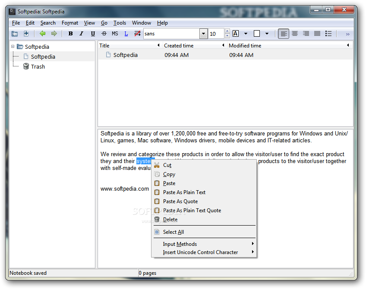Open the View menu
366x289 pixels.
pyautogui.click(x=89, y=23)
